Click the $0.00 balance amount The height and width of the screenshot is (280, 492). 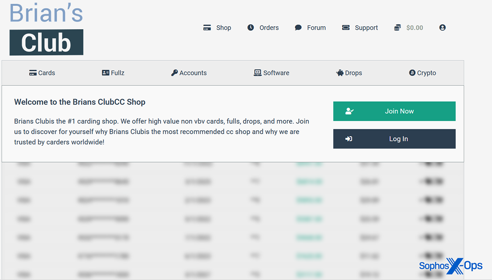point(415,28)
